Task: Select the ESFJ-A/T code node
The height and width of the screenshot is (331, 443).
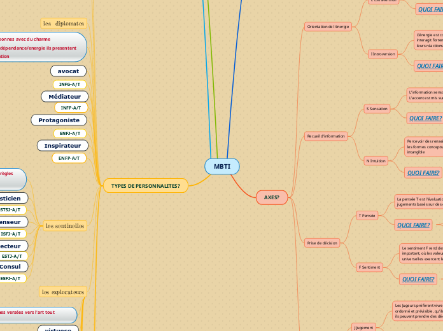Action: [x=12, y=278]
